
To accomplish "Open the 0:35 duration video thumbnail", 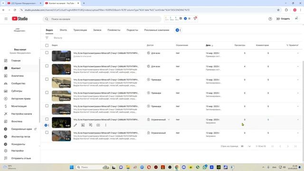I will pos(61,136).
